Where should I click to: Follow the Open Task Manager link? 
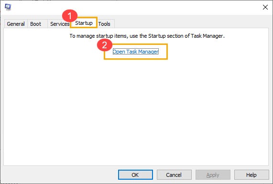pos(136,52)
